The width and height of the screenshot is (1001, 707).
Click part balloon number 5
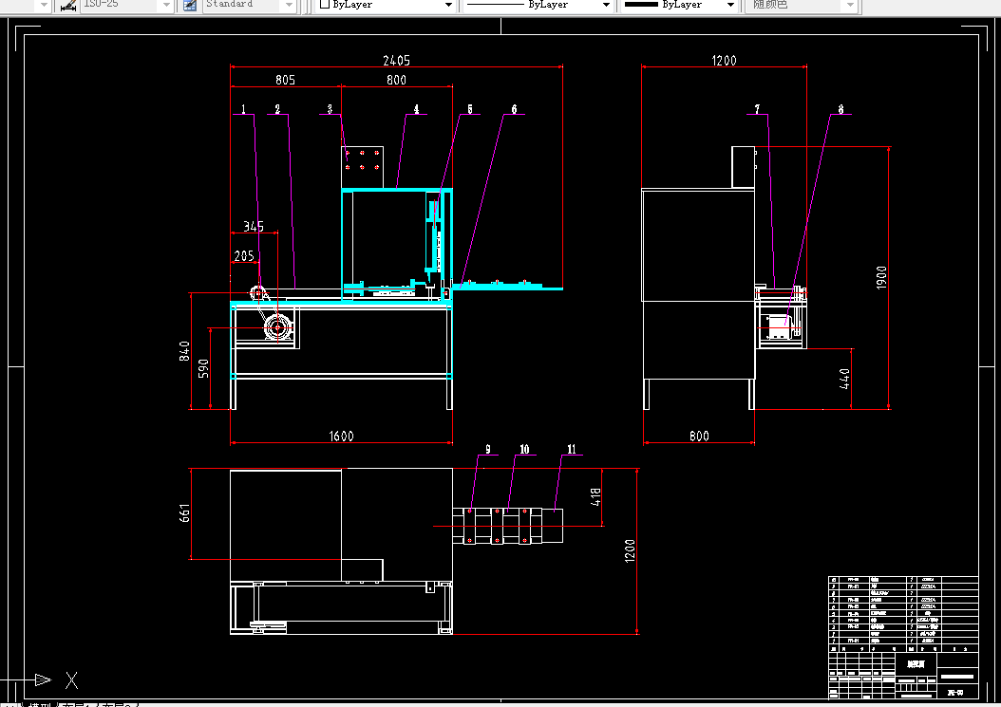click(470, 109)
